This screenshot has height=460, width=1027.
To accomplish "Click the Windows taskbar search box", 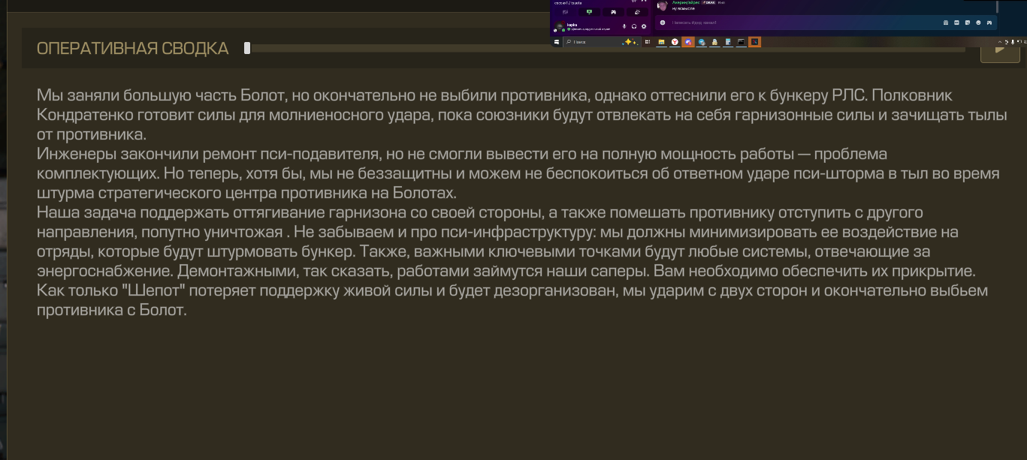I will pos(602,42).
